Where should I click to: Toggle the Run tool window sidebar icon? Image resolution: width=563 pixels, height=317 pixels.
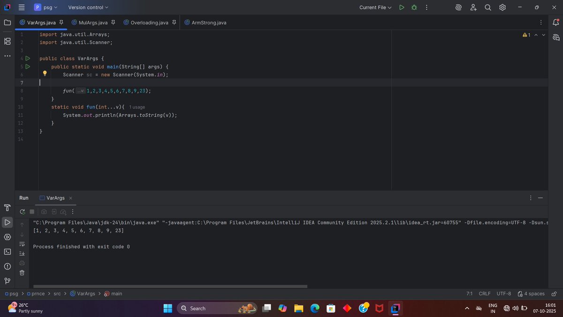click(7, 222)
